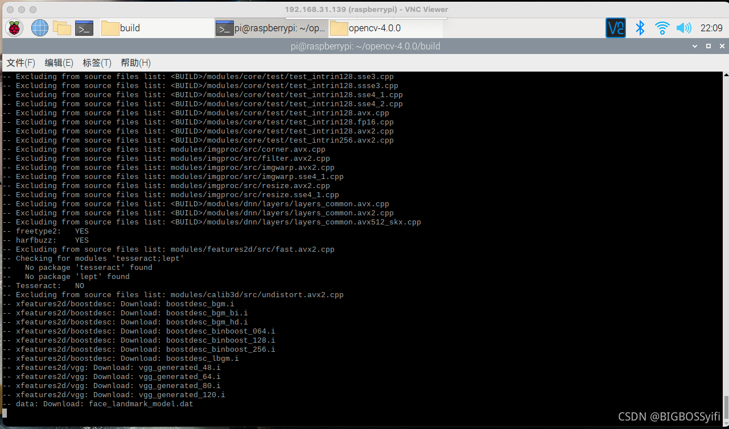The height and width of the screenshot is (429, 729).
Task: Switch to the opencv-4.0.0 folder taskbar item
Action: [385, 28]
